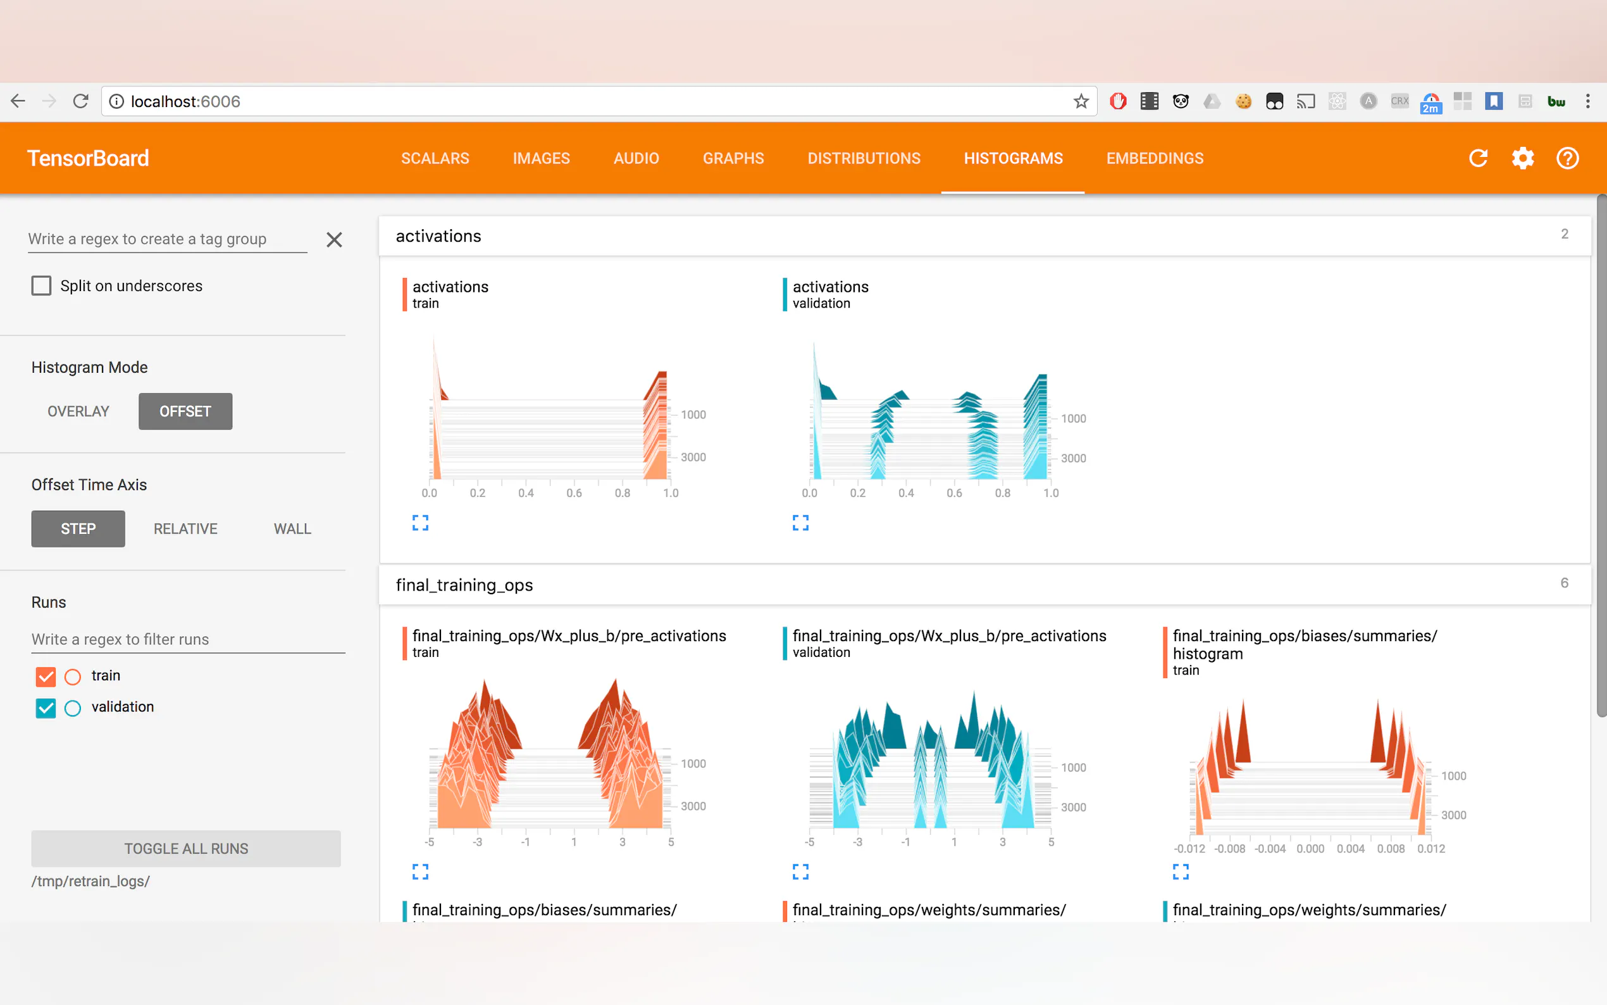Open the TensorBoard settings gear
1607x1005 pixels.
pyautogui.click(x=1523, y=158)
